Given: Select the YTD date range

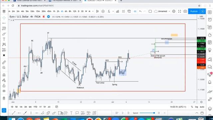Looking at the screenshot, I should tap(35, 107).
